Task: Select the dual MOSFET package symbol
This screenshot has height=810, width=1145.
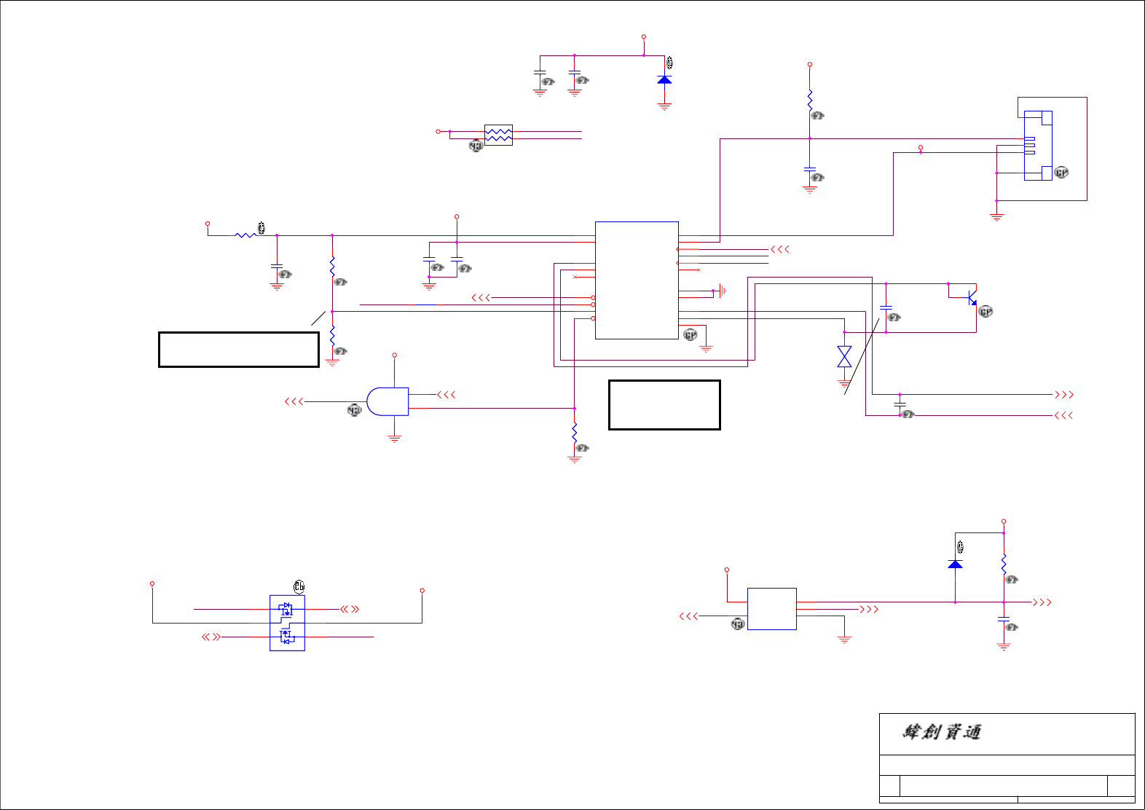Action: (287, 623)
